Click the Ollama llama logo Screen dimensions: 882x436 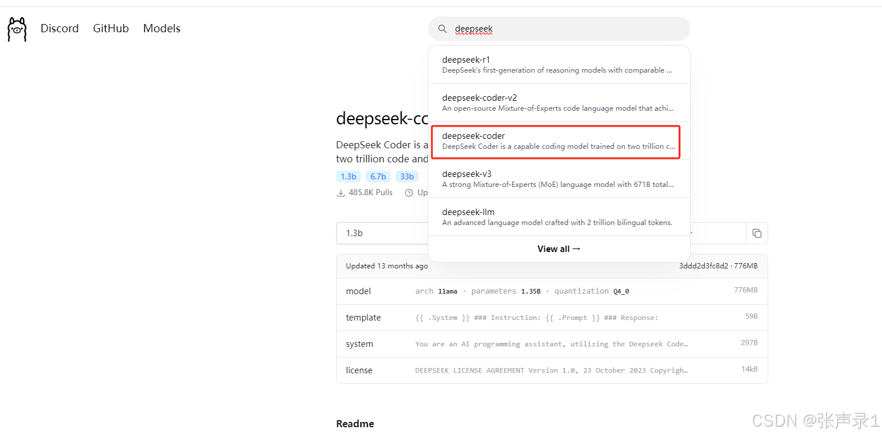[17, 29]
